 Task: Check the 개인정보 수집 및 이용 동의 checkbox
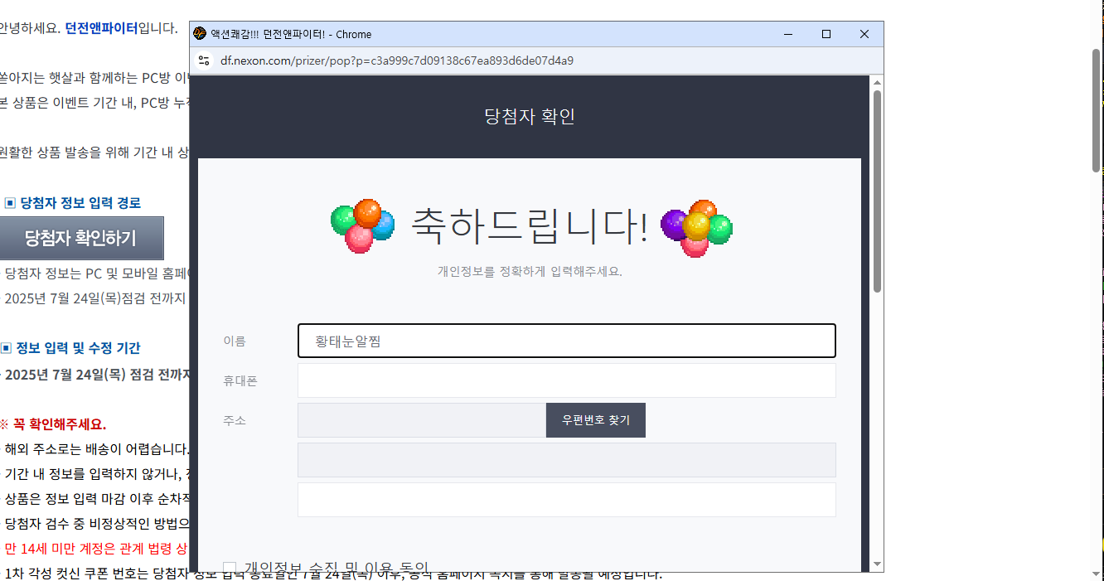230,568
